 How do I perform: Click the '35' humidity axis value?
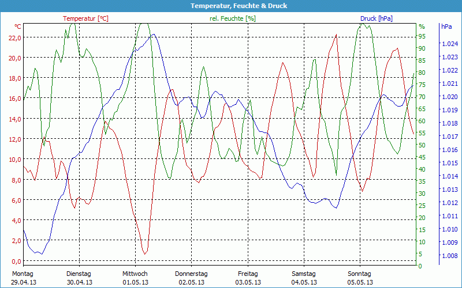[x=422, y=181]
